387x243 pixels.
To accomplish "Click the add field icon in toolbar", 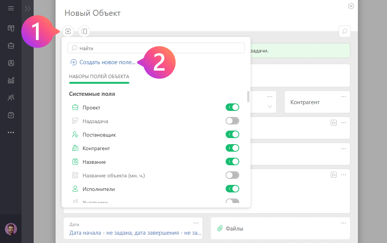I will (68, 31).
